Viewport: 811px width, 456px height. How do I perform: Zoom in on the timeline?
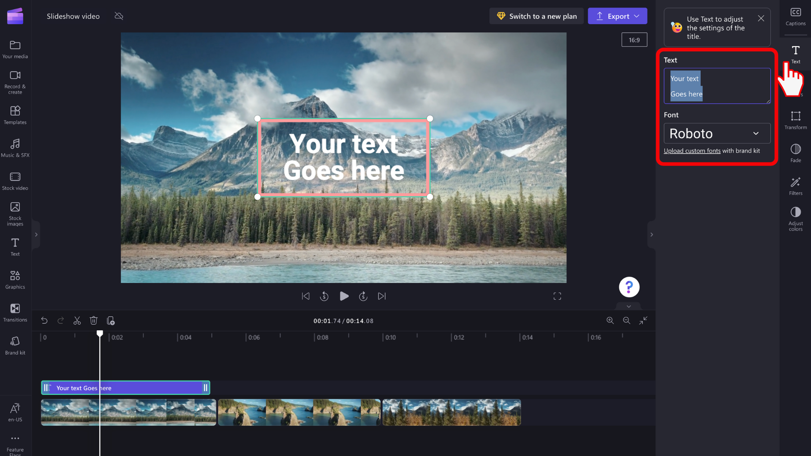(610, 321)
